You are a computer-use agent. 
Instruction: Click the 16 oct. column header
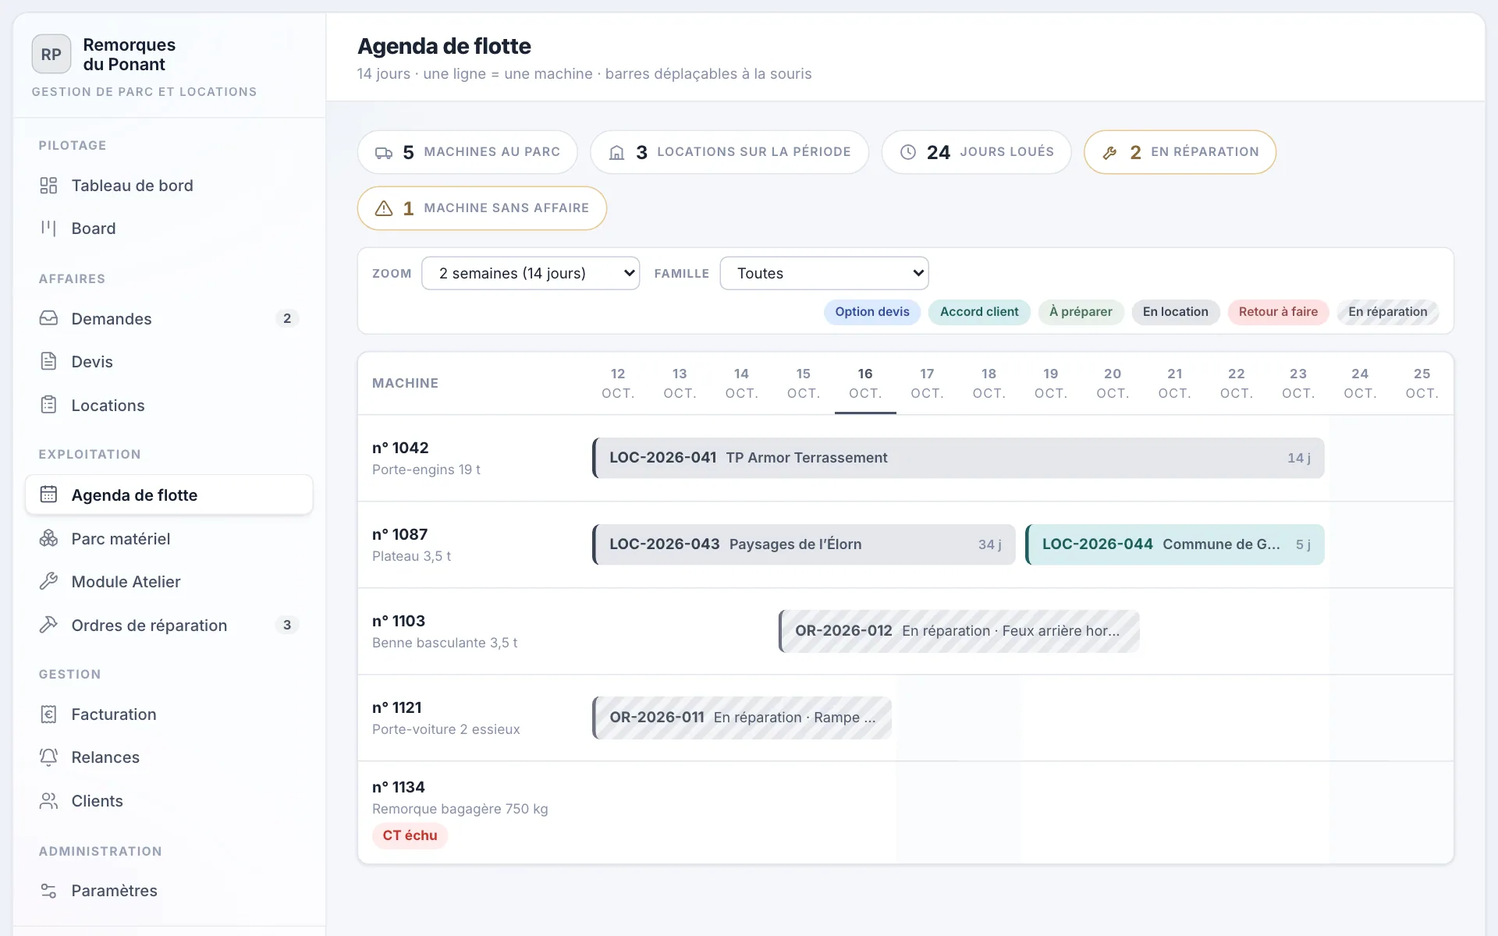pos(865,383)
